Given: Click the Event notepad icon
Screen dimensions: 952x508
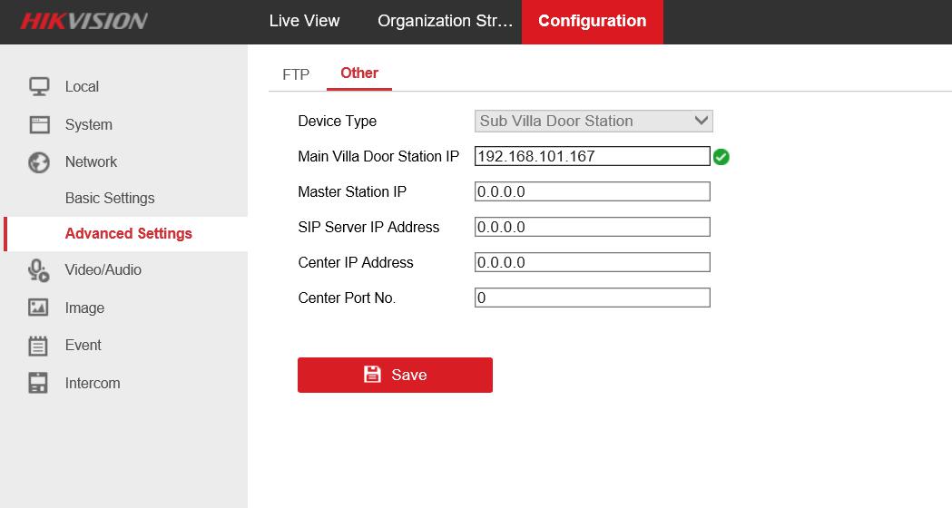Looking at the screenshot, I should [38, 346].
